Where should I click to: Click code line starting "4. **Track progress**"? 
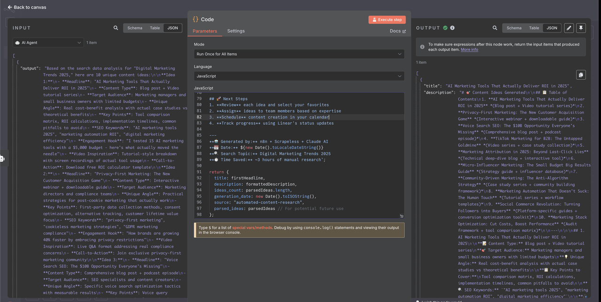[x=271, y=123]
